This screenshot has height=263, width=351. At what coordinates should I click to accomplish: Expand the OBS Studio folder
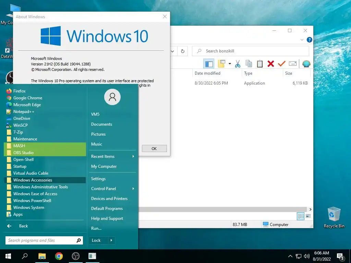pos(45,153)
